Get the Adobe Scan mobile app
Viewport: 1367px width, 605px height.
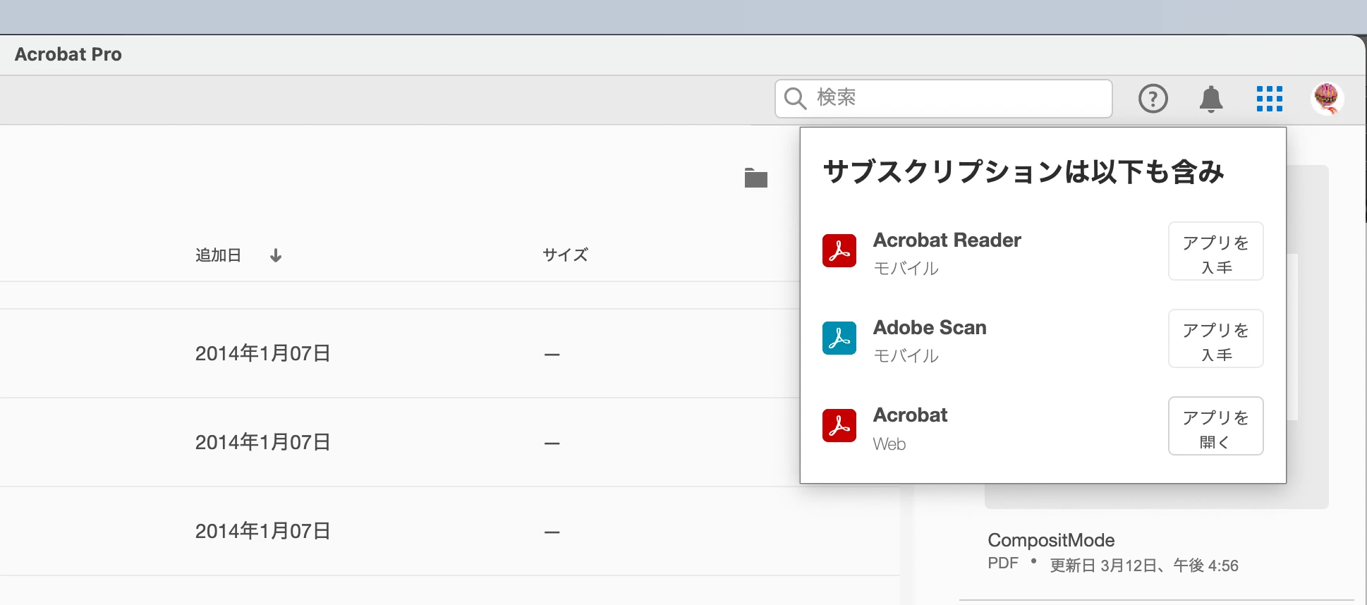[1216, 338]
